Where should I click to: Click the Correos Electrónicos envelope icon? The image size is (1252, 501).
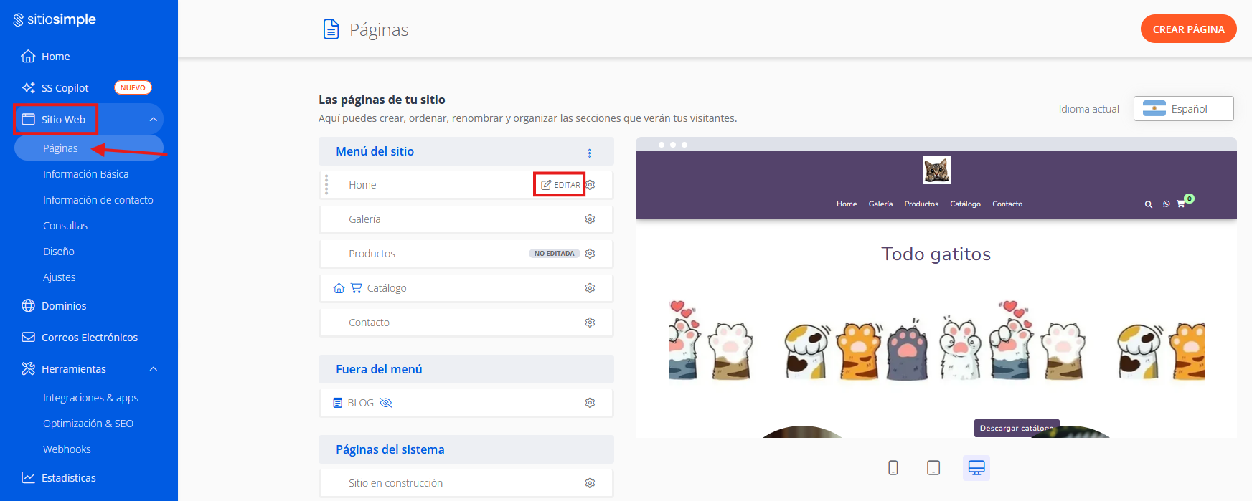[x=28, y=337]
